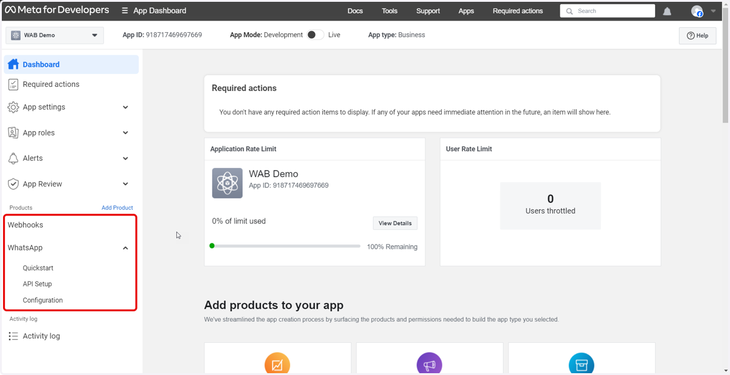
Task: Click the Help button
Action: point(698,36)
